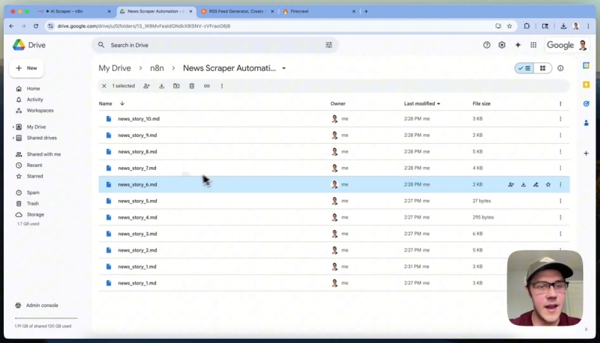
Task: Open more options for news_story_10.md
Action: point(560,119)
